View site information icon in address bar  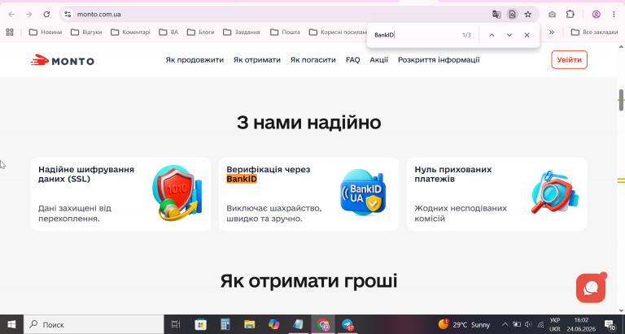(x=68, y=15)
